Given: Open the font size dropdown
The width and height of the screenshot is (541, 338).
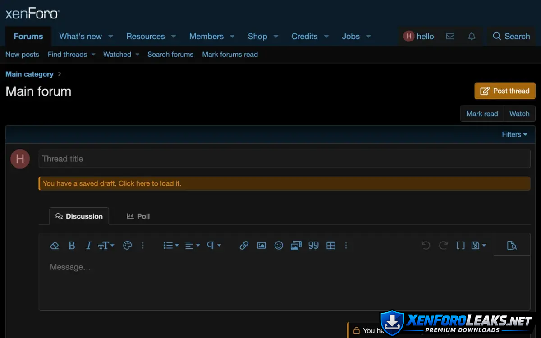Looking at the screenshot, I should tap(106, 246).
